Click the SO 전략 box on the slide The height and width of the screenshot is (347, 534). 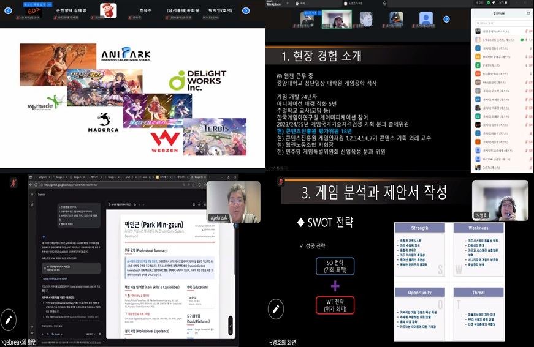(x=335, y=266)
